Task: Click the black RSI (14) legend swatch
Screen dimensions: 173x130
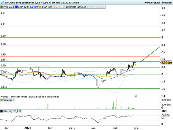Action: [x=1, y=112]
